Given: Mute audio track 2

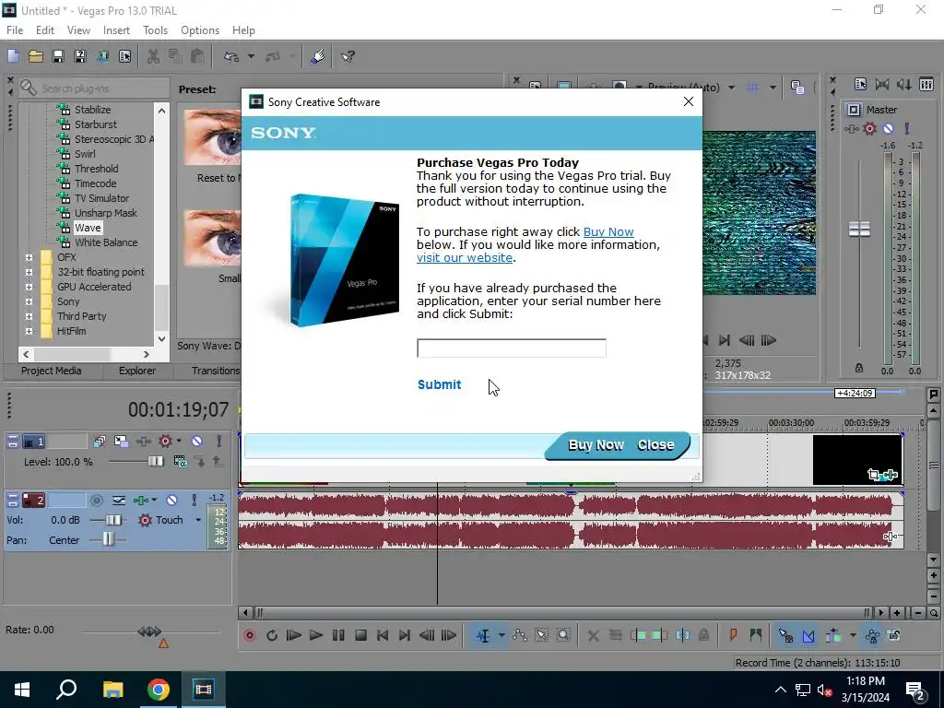Looking at the screenshot, I should [171, 501].
